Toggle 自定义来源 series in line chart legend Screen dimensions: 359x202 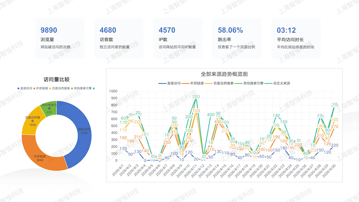[277, 83]
